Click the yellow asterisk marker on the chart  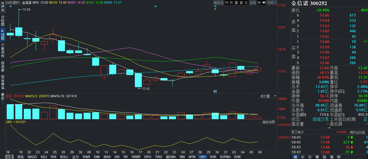click(x=215, y=10)
